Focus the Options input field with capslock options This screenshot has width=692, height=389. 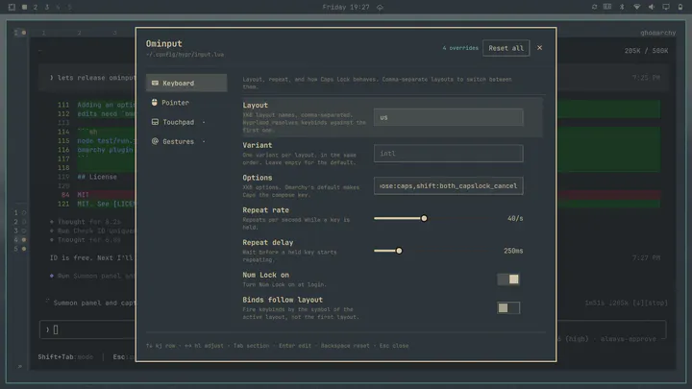click(x=449, y=185)
